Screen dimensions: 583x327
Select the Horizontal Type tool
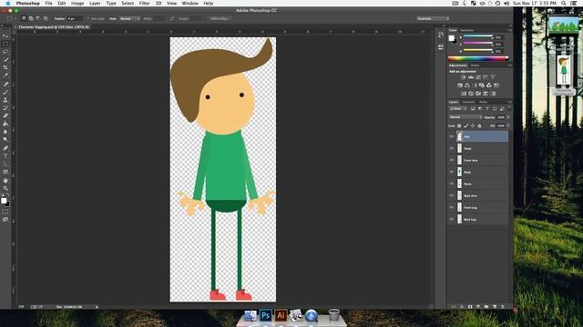pyautogui.click(x=5, y=156)
